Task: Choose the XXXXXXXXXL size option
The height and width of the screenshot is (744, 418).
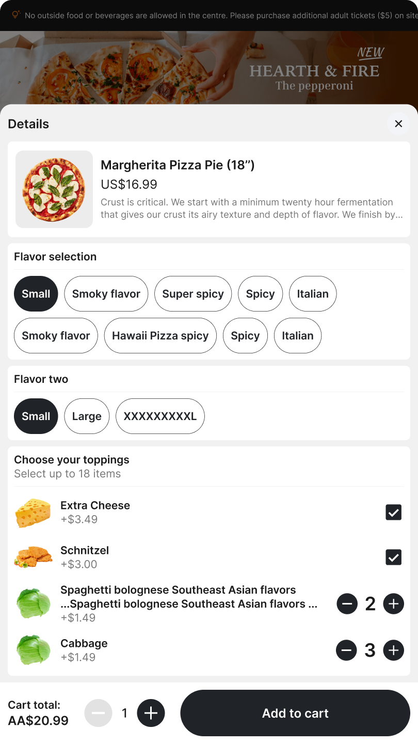Action: click(160, 416)
